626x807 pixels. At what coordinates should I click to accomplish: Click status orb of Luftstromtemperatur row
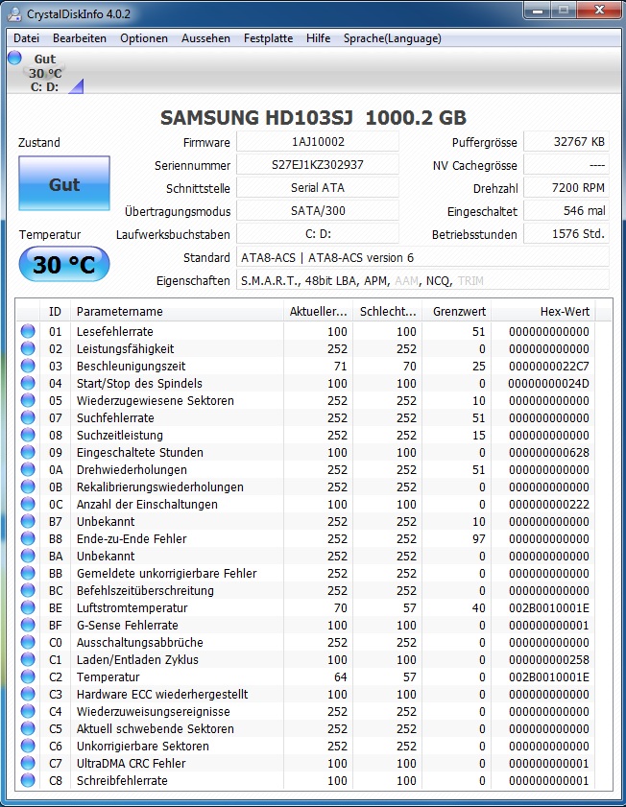click(28, 607)
